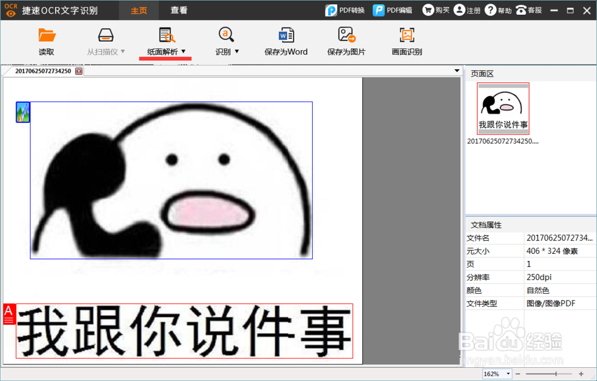Expand the 识别 dropdown arrow

tap(237, 51)
